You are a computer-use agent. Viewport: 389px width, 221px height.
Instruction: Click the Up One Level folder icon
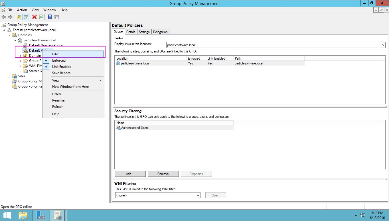click(x=19, y=17)
